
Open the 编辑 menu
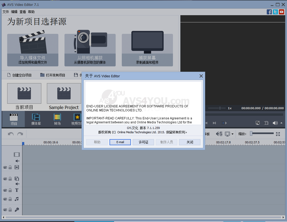(14, 12)
